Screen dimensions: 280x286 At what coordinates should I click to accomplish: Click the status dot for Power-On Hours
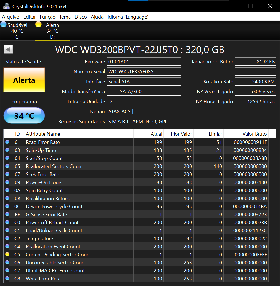coord(7,182)
